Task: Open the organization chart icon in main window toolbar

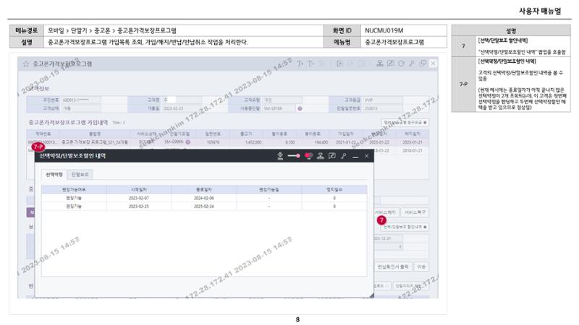Action: 379,64
